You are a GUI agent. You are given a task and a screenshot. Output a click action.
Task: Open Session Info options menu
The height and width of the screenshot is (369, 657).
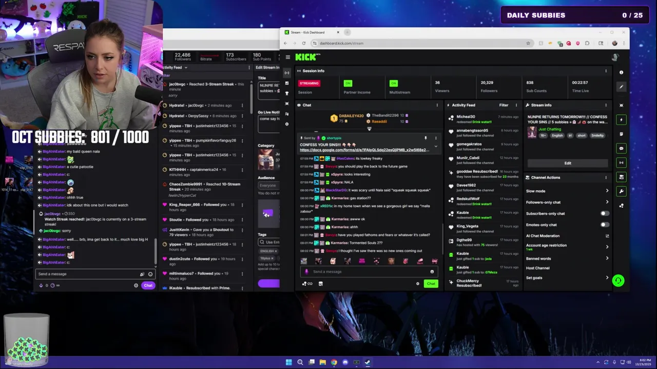(606, 71)
